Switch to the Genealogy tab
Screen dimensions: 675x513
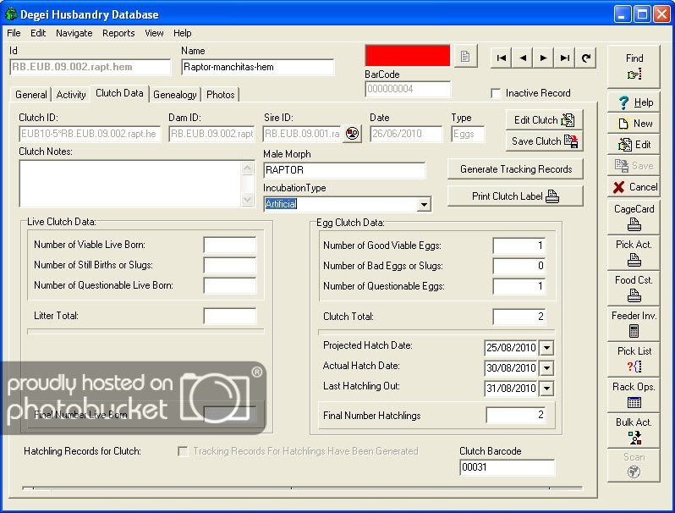pyautogui.click(x=175, y=95)
